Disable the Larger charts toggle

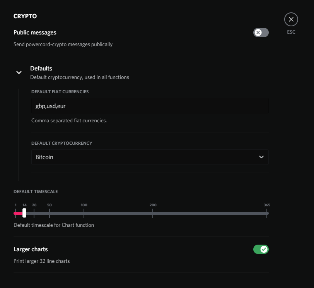point(261,249)
